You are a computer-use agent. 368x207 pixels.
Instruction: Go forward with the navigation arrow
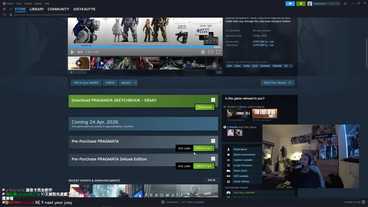[10, 9]
